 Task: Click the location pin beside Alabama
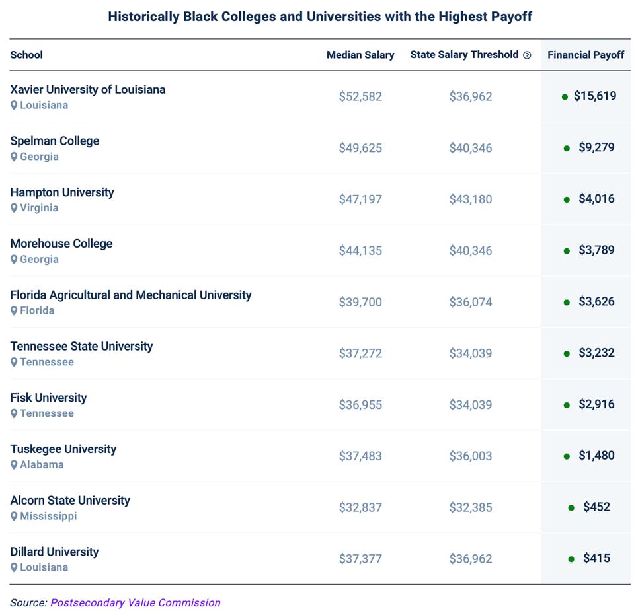pos(14,465)
